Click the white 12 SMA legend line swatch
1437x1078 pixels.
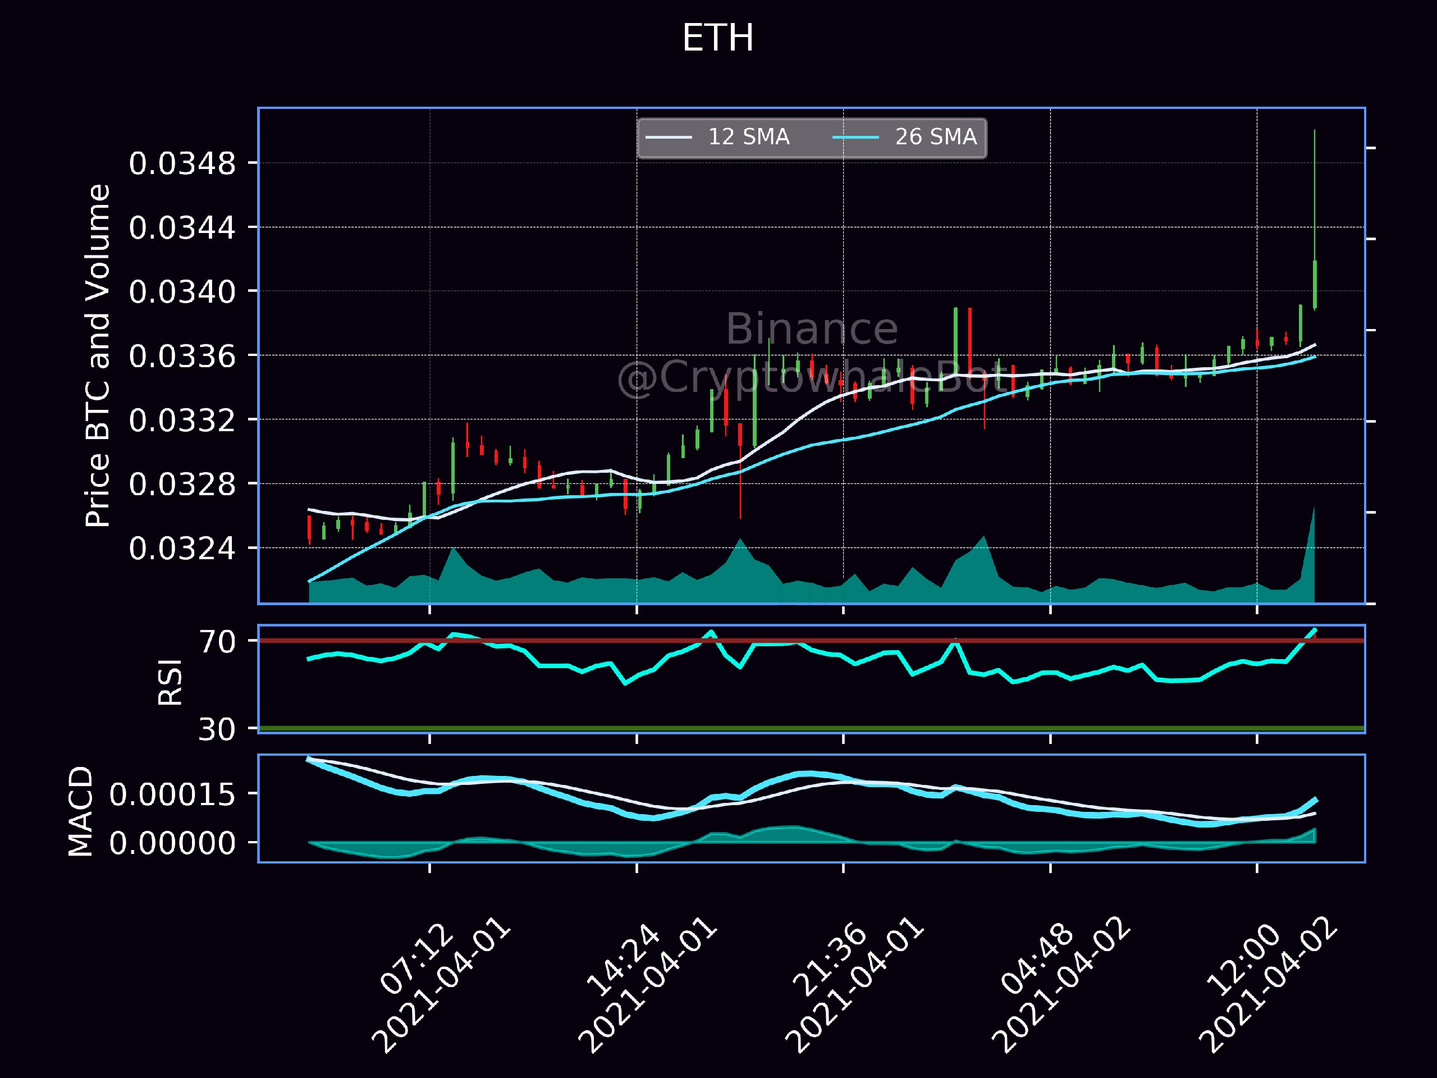(x=669, y=137)
